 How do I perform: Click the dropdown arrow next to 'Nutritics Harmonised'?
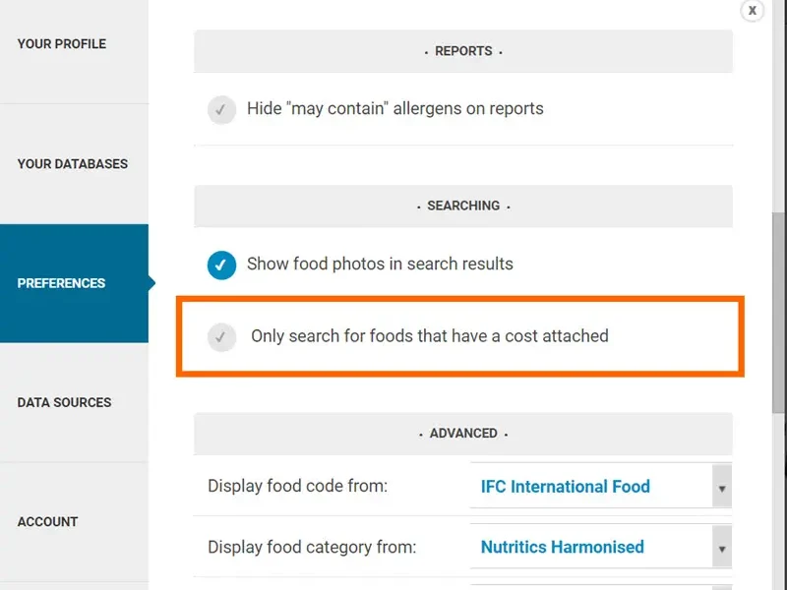(x=722, y=547)
